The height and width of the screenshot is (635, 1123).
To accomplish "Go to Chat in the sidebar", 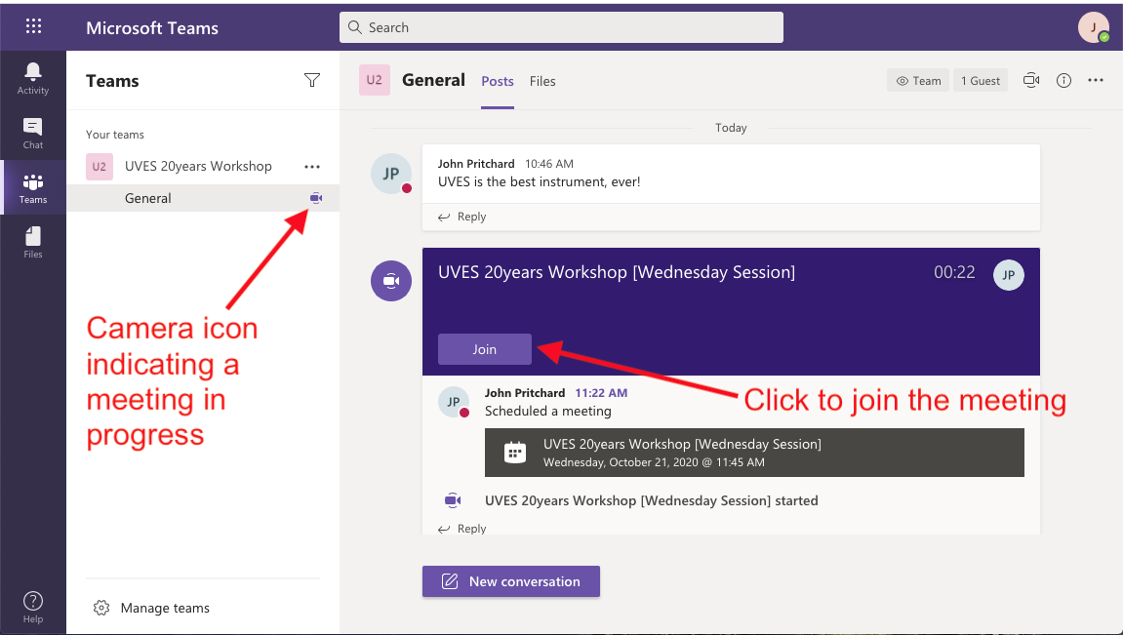I will coord(33,134).
